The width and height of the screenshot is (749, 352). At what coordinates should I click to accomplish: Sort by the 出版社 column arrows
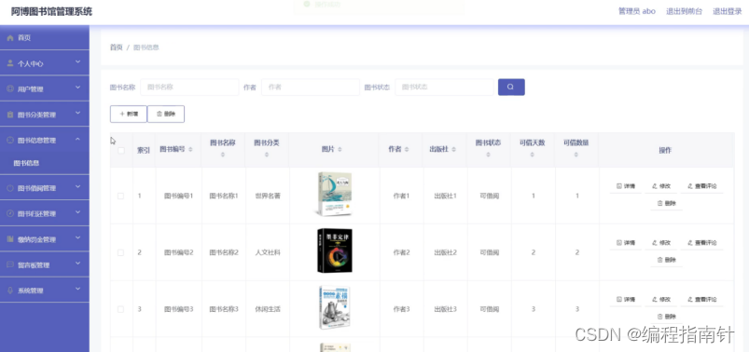[453, 150]
